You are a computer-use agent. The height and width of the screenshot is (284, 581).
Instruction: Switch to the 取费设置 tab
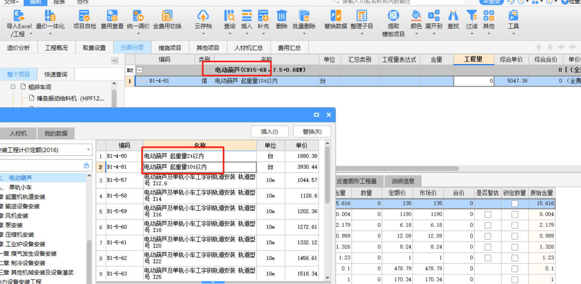(x=94, y=48)
